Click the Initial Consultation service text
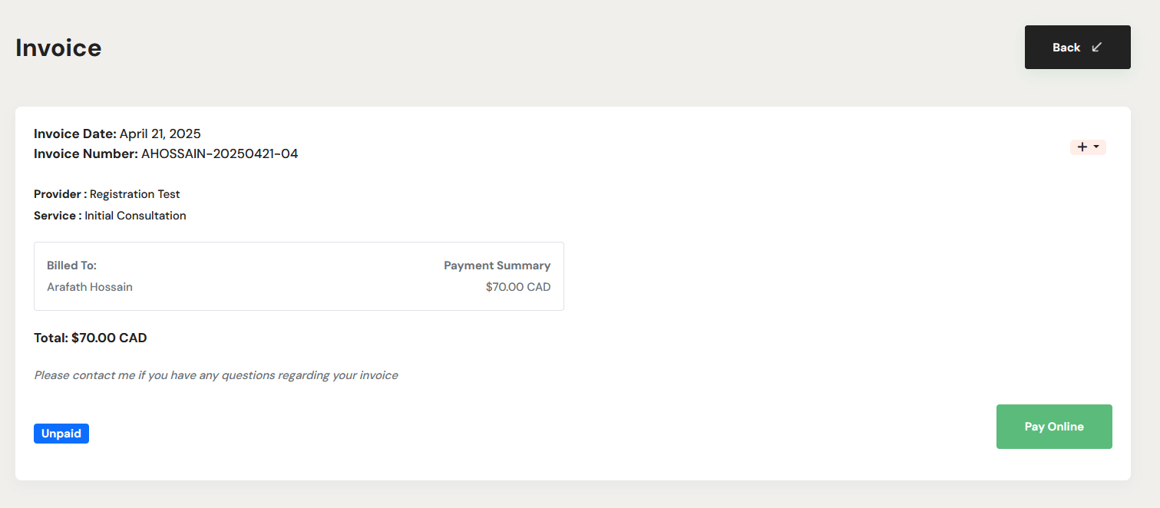This screenshot has width=1160, height=508. [135, 216]
